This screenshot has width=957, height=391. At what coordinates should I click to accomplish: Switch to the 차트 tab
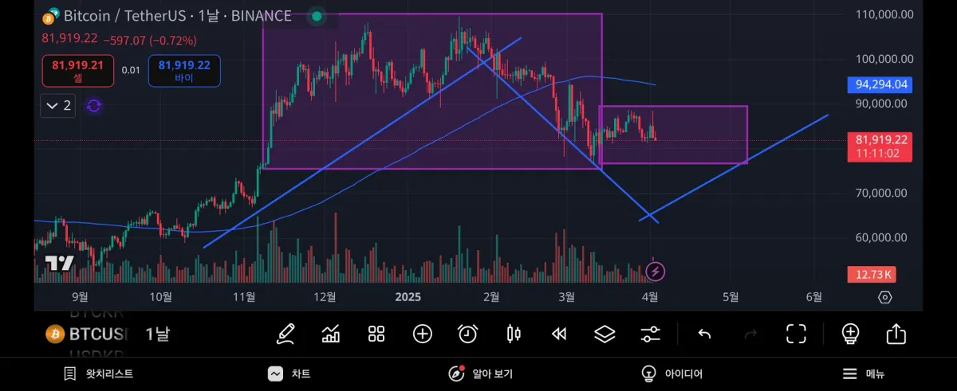(x=289, y=373)
